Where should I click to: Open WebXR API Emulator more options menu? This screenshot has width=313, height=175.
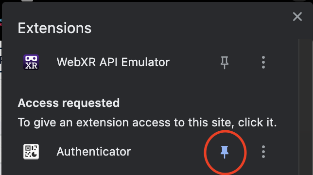point(263,62)
